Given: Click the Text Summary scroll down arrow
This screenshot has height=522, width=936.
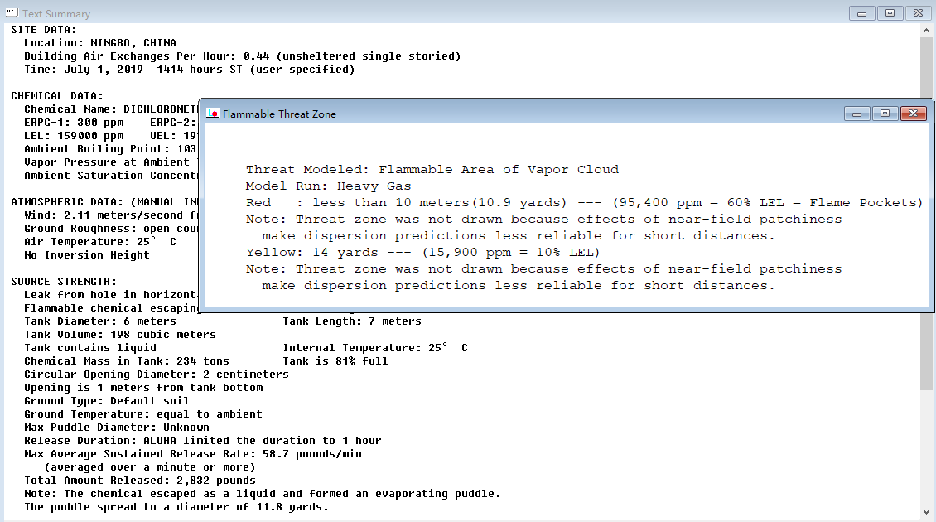Looking at the screenshot, I should tap(926, 512).
